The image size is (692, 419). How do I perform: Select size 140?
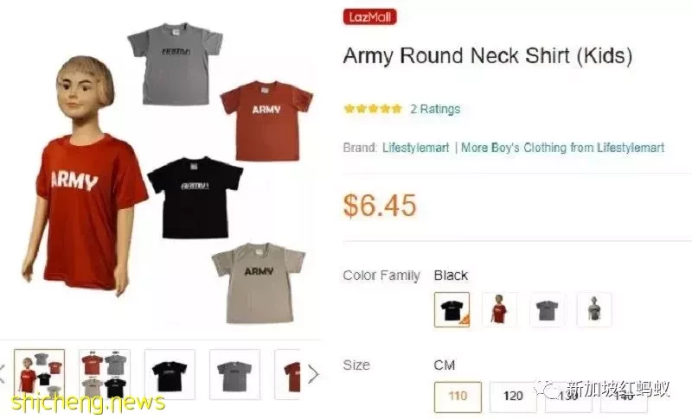point(624,396)
